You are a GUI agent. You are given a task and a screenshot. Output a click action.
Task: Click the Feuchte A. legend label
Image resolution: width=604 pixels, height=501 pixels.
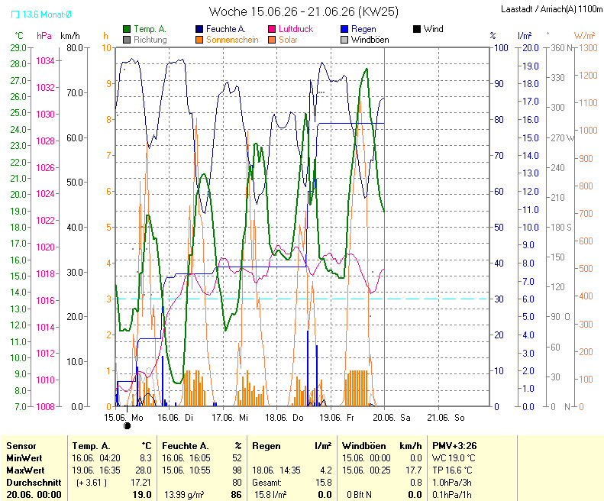(226, 29)
